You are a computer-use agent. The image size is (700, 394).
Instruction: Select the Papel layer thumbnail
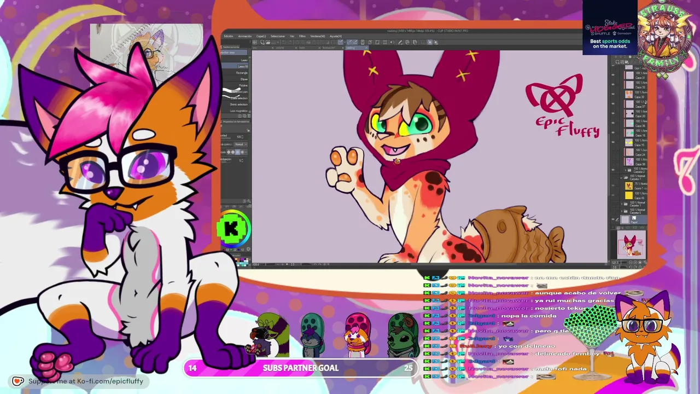[x=625, y=220]
